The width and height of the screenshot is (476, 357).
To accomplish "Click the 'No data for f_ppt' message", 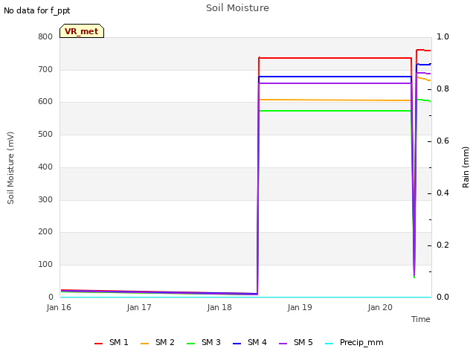I will pos(37,11).
